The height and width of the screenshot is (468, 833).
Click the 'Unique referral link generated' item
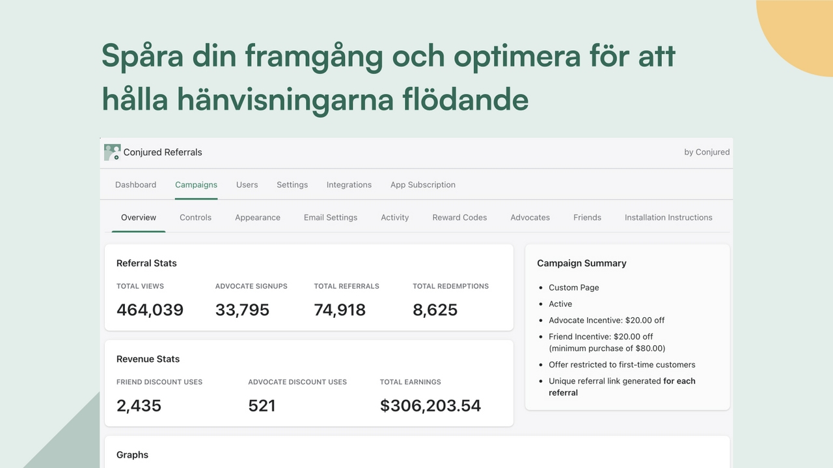pyautogui.click(x=622, y=387)
